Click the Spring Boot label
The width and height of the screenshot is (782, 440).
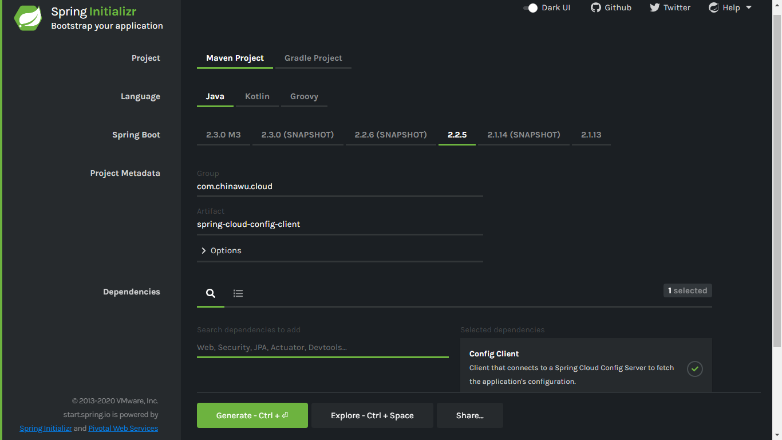tap(136, 135)
